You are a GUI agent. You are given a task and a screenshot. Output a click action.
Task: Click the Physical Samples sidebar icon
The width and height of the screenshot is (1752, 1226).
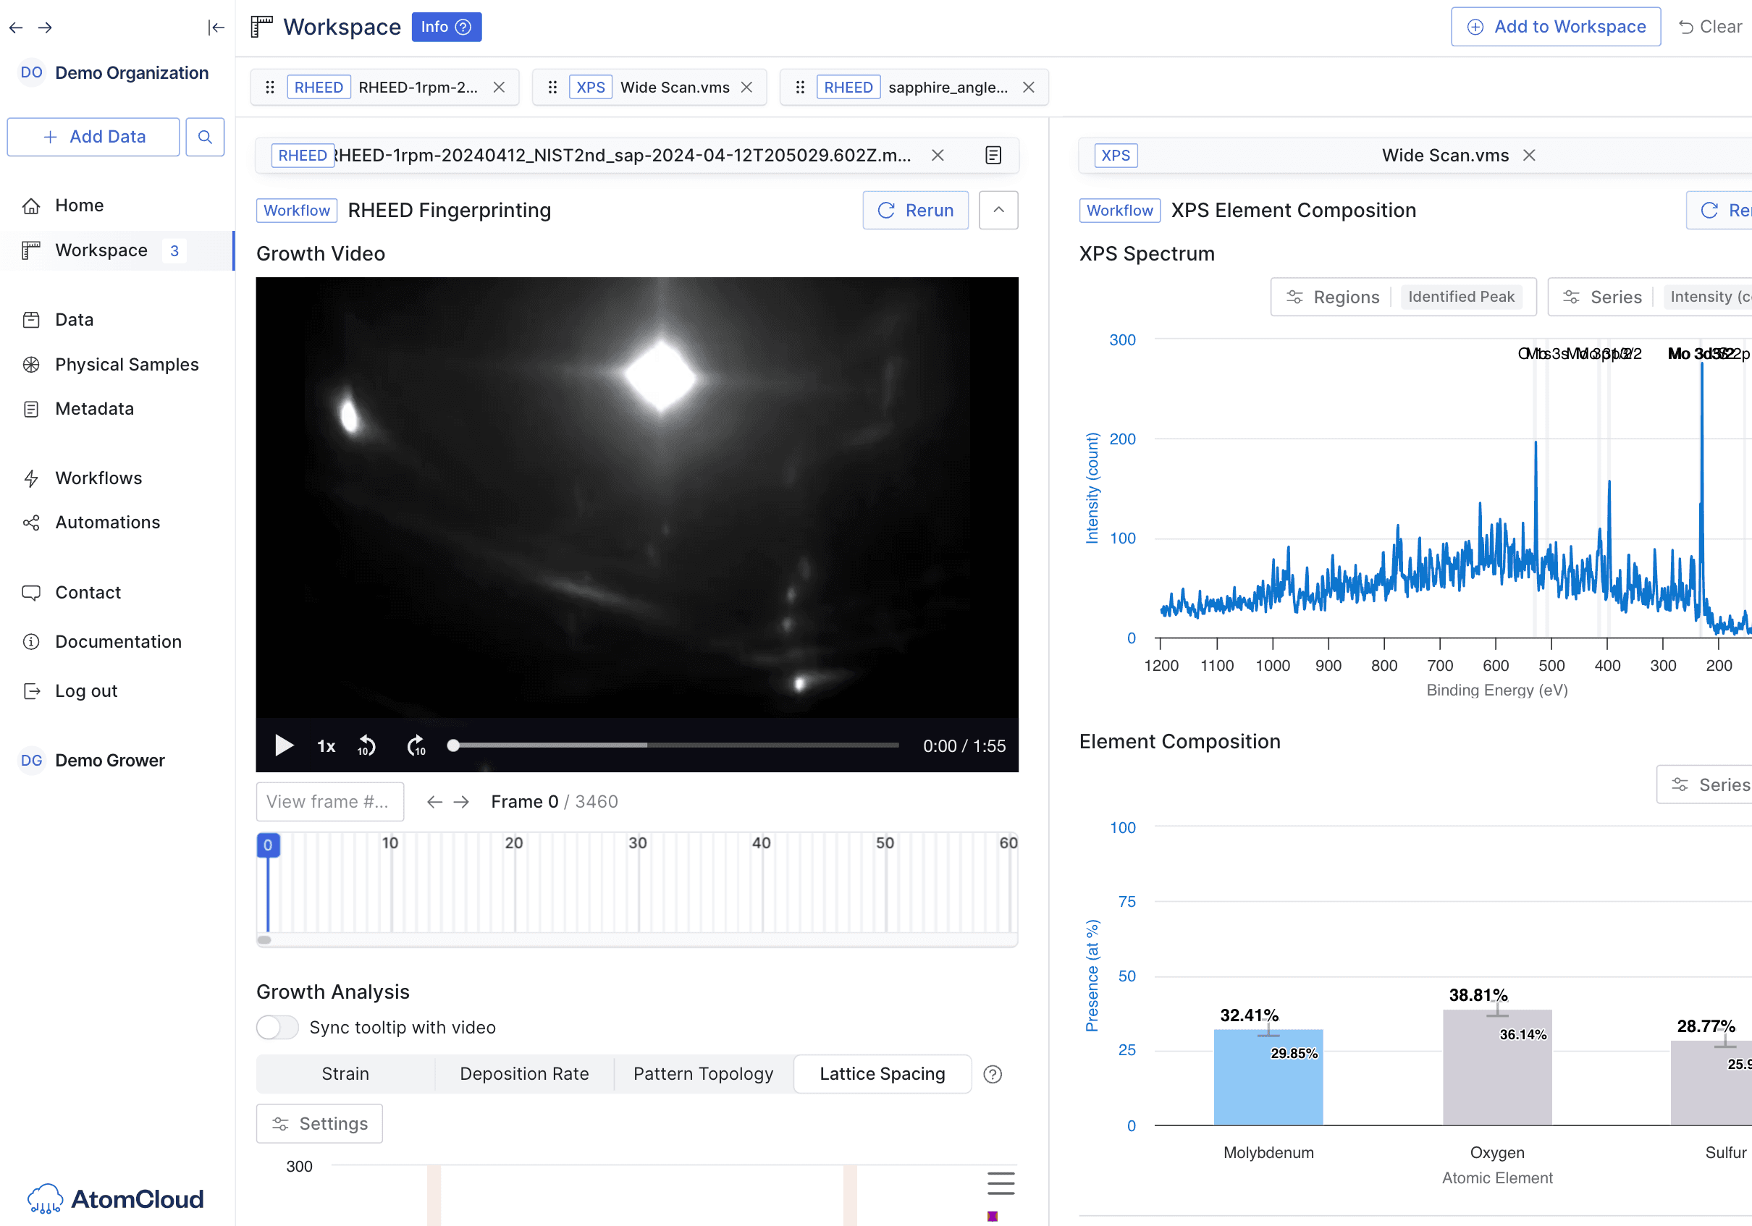click(32, 362)
